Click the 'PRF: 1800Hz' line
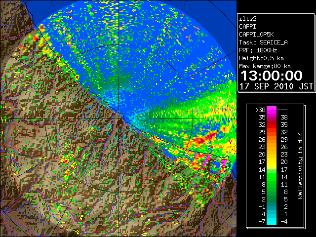 click(258, 50)
